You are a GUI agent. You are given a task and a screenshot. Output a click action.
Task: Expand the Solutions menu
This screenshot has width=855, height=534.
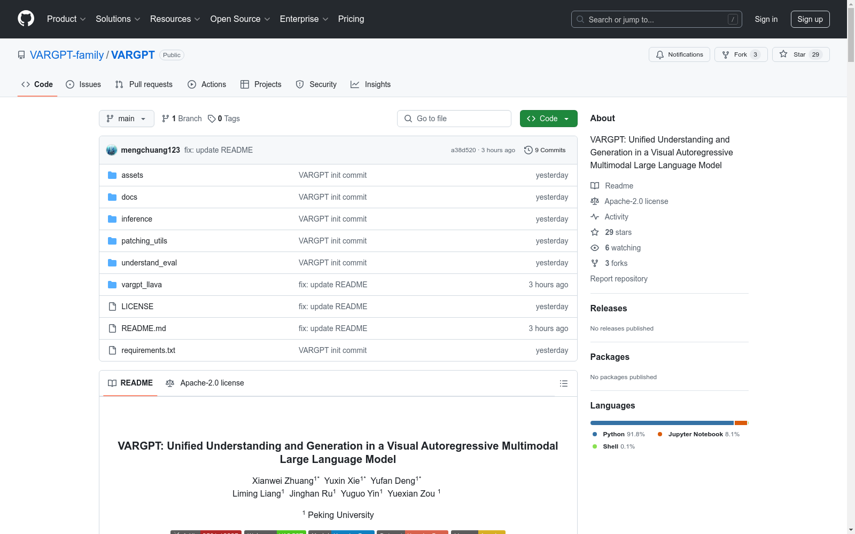[x=118, y=19]
